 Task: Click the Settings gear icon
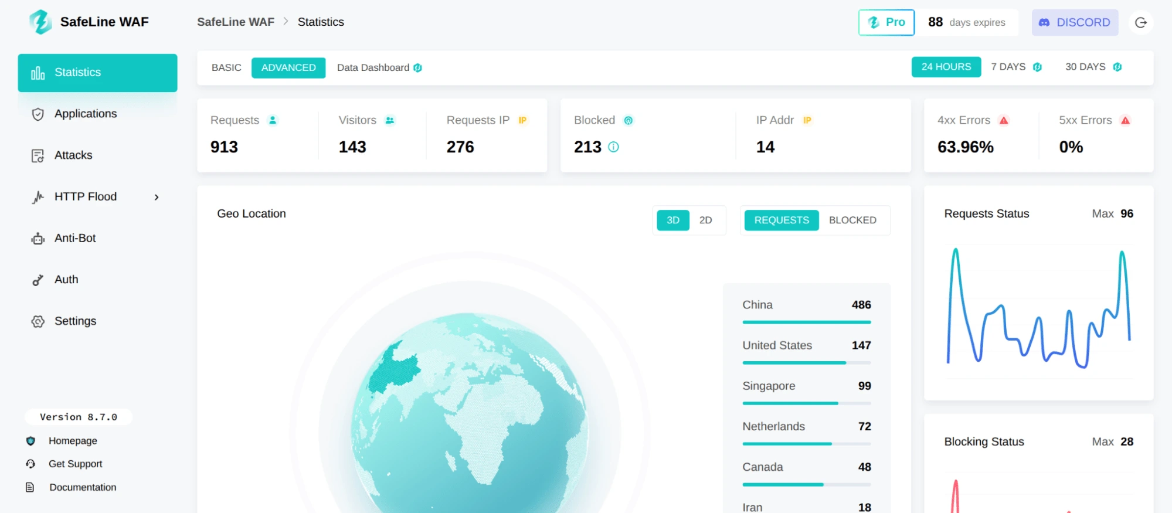[x=38, y=321]
